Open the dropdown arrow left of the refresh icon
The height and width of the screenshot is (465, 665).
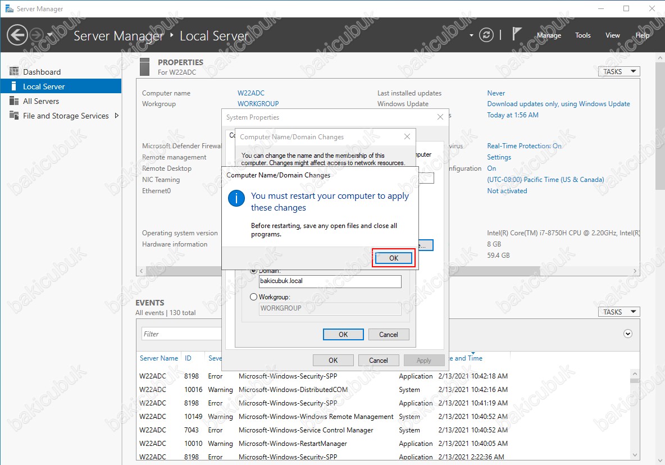click(x=471, y=35)
